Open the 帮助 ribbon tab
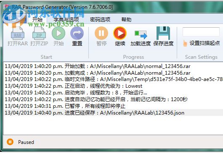 (126, 19)
